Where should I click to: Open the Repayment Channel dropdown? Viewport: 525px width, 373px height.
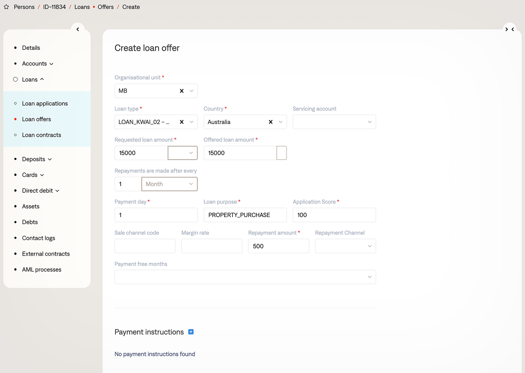[x=345, y=246]
